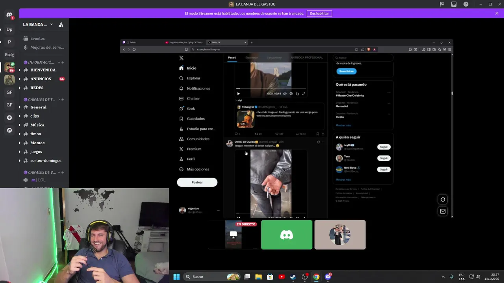Click Seguir next to Taru in streamed X
Image resolution: width=504 pixels, height=283 pixels.
384,158
